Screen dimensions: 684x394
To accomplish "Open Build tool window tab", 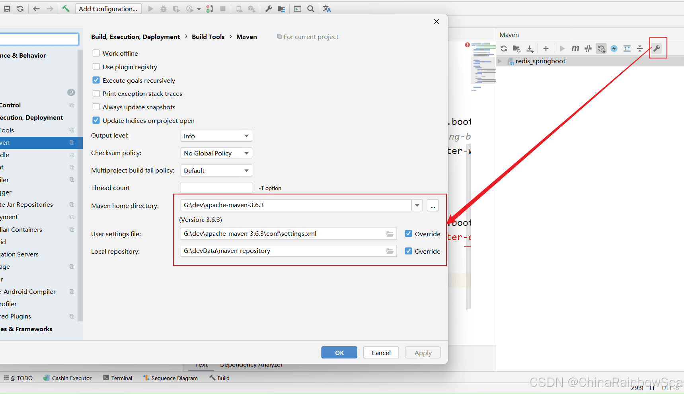I will (220, 378).
